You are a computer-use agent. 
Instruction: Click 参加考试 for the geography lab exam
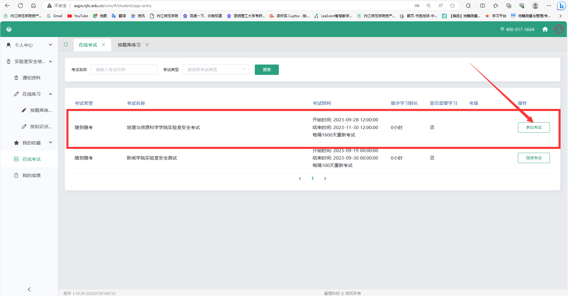pos(533,127)
